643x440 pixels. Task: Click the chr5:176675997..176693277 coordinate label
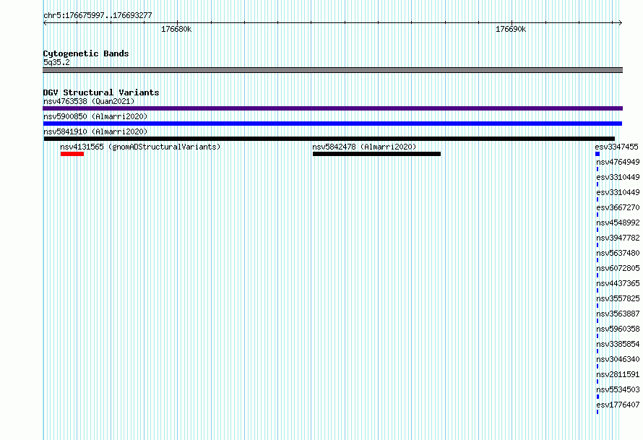pos(98,15)
